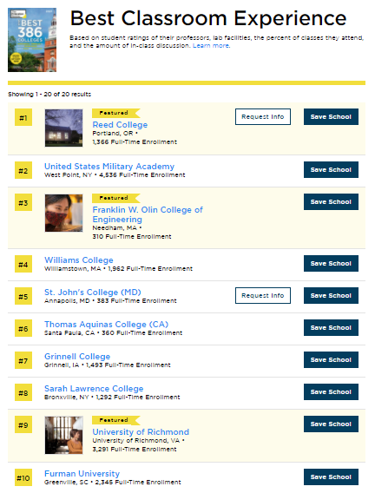
Task: Request Info for Reed College
Action: 263,116
